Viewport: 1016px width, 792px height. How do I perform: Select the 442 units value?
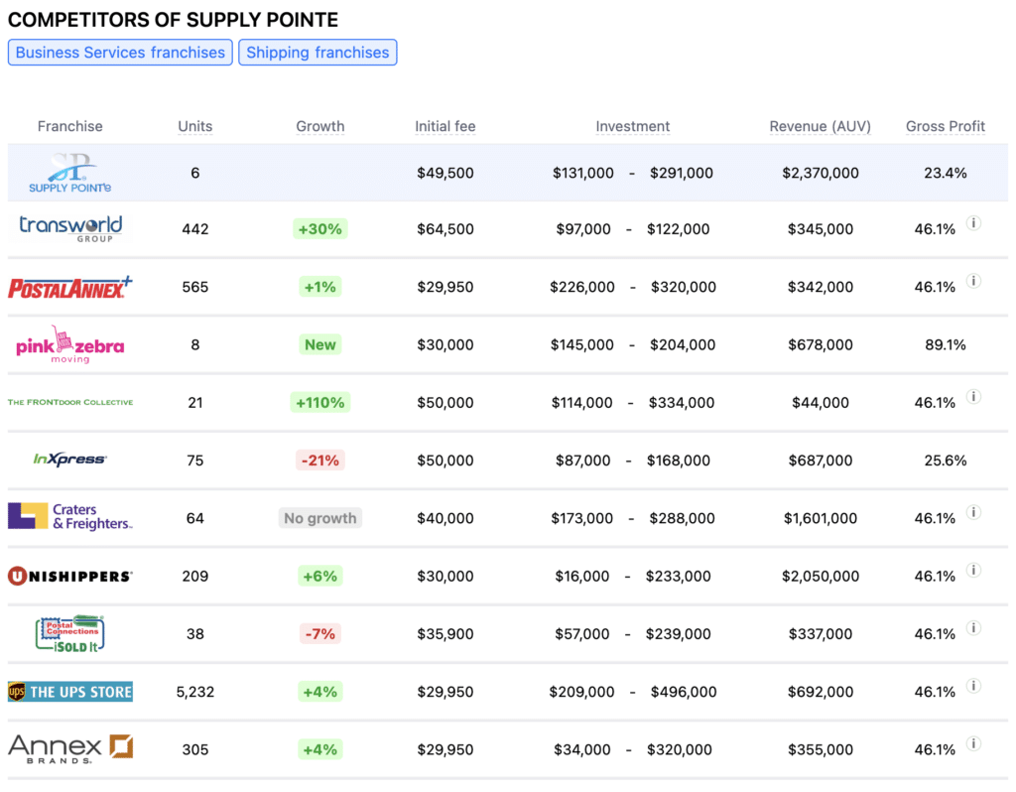(195, 229)
